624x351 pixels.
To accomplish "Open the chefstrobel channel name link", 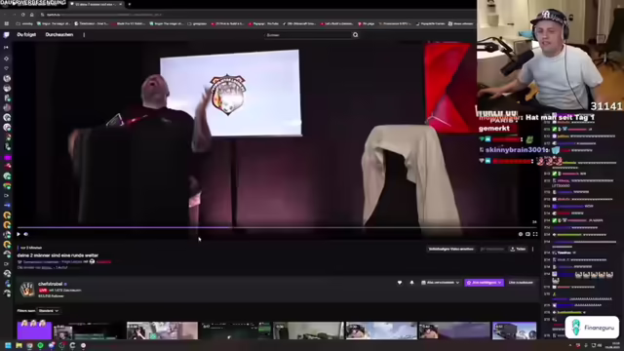I will tap(50, 284).
